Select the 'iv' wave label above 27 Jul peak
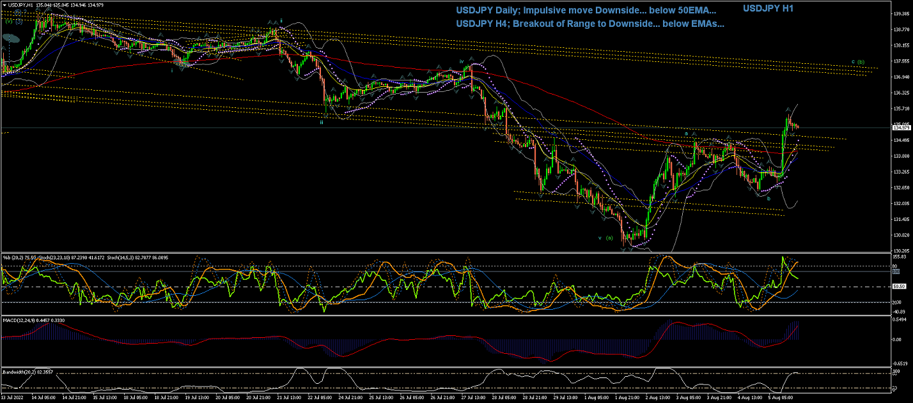 pos(461,62)
